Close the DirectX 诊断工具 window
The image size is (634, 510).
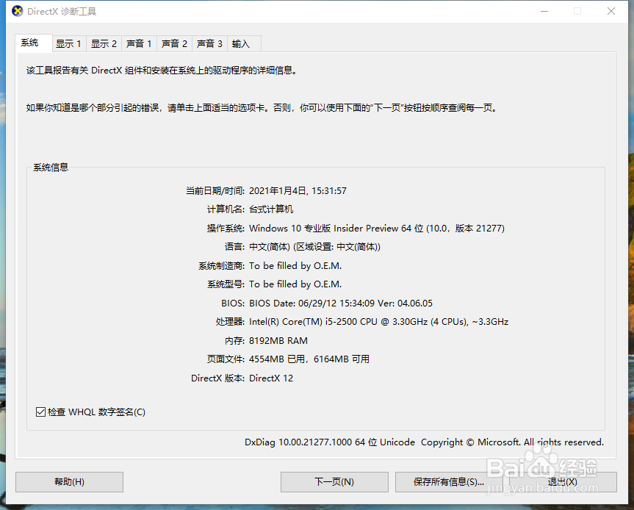click(612, 11)
